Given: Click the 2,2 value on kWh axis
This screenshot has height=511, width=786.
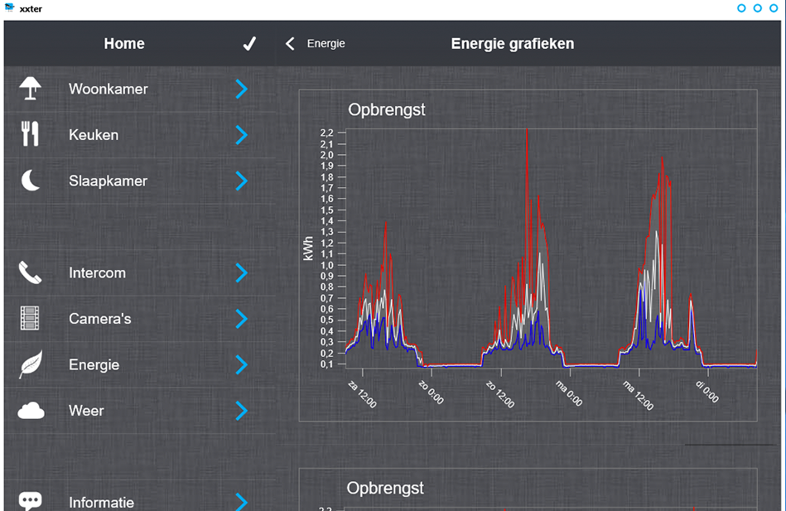Looking at the screenshot, I should pyautogui.click(x=327, y=133).
